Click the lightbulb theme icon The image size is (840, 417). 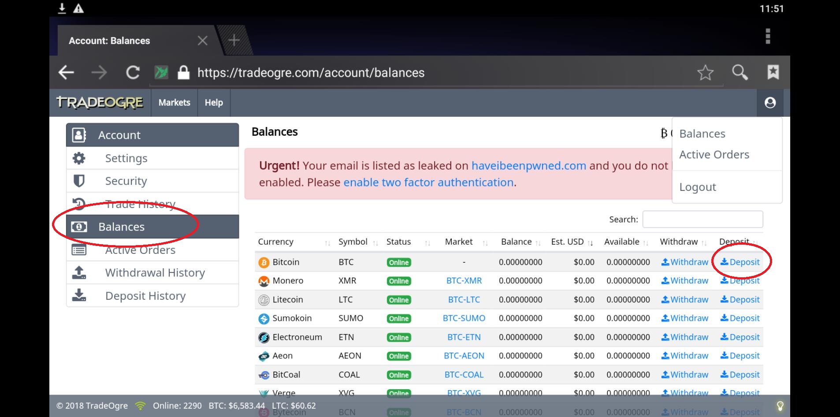click(x=780, y=406)
